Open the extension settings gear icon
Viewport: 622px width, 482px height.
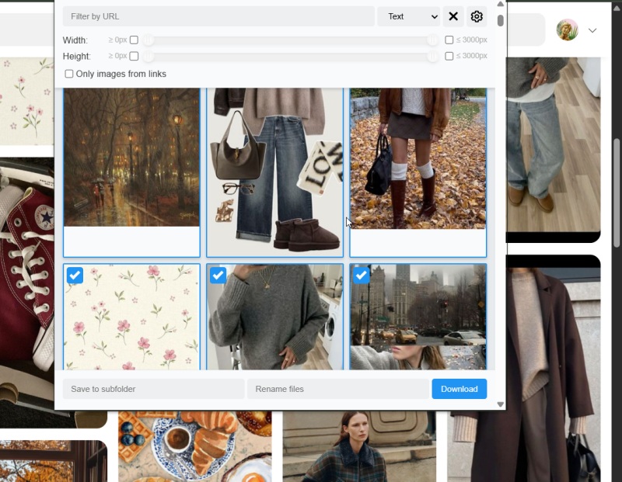click(477, 16)
